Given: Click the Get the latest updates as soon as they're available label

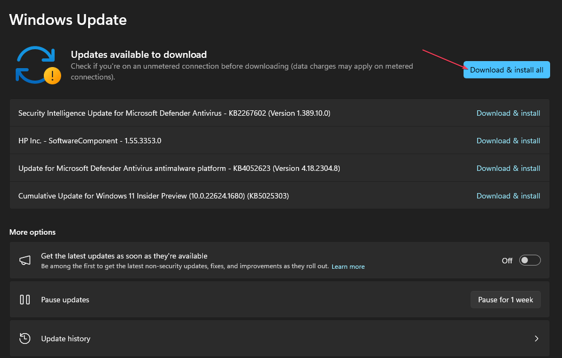Looking at the screenshot, I should (124, 256).
